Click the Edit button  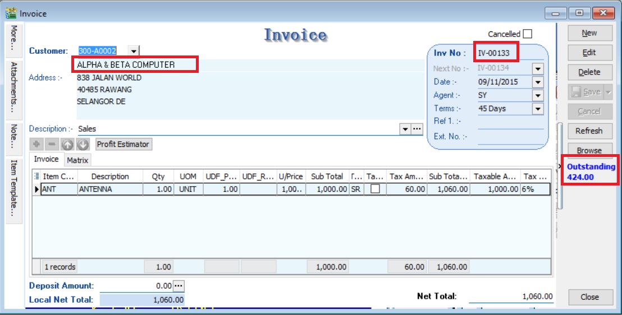590,52
